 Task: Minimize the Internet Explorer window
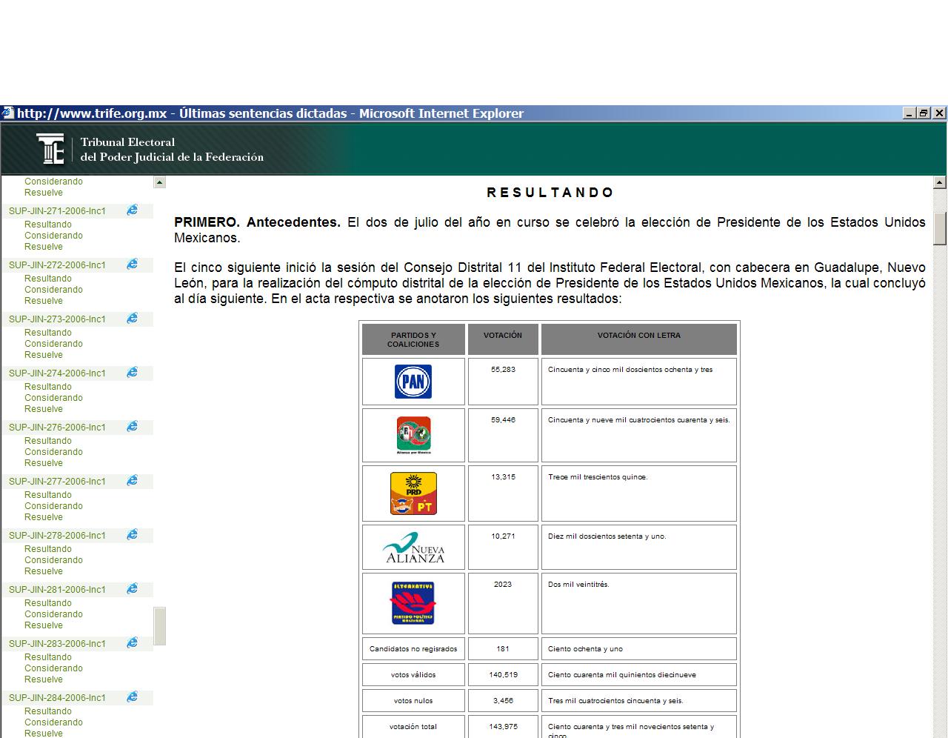click(910, 113)
